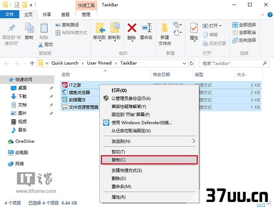
Task: Open Music (音乐) in the sidebar
Action: [22, 130]
